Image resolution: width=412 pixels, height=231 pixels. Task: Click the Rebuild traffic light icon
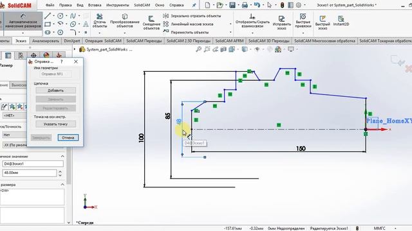(282, 5)
